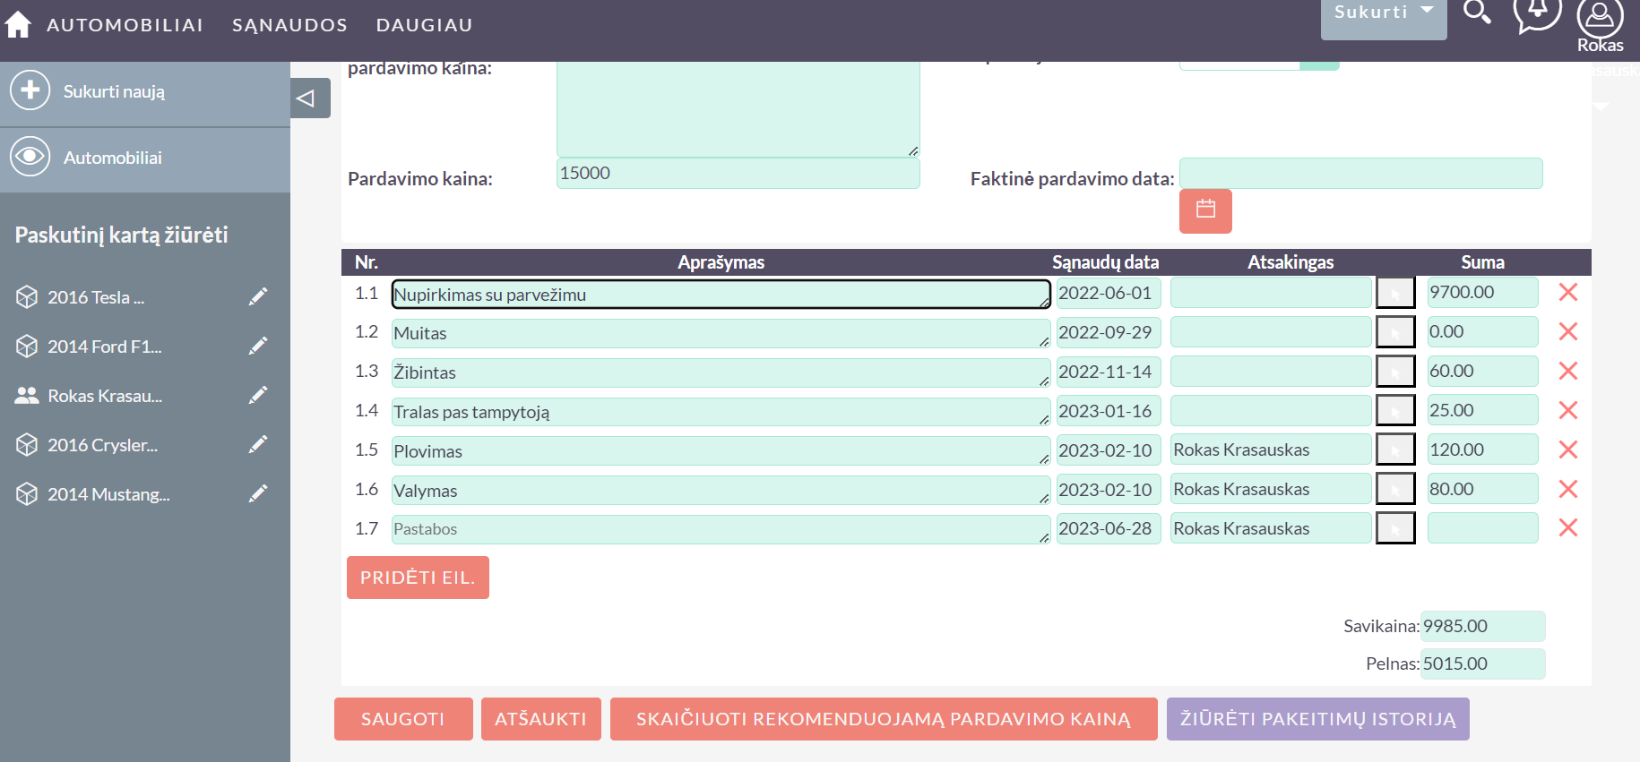Delete row 1.2 Muitas
1640x762 pixels.
click(1568, 331)
